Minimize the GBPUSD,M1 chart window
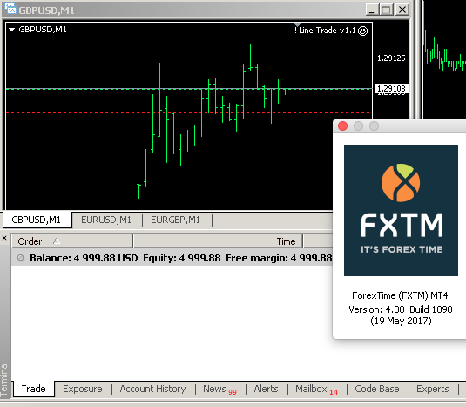 point(372,10)
